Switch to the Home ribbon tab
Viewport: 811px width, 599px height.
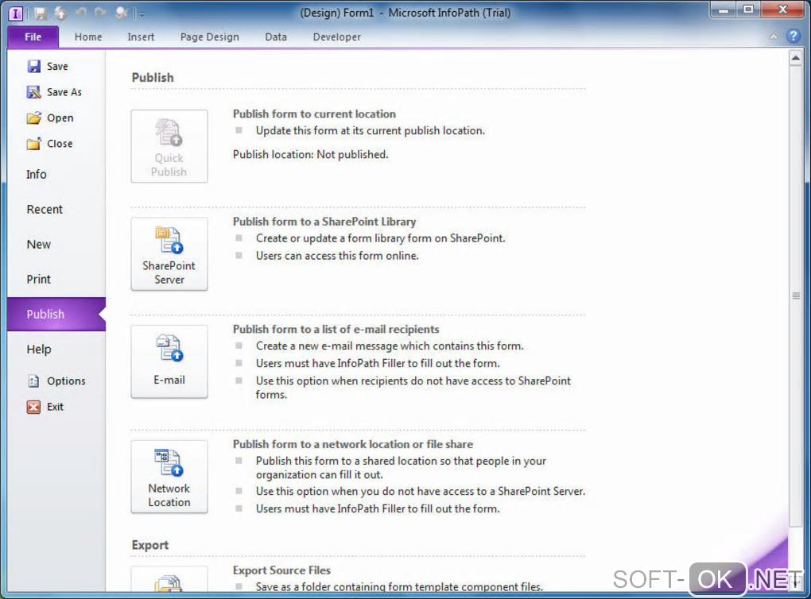[x=88, y=37]
